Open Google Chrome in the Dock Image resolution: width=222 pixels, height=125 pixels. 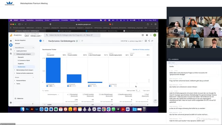(x=104, y=109)
